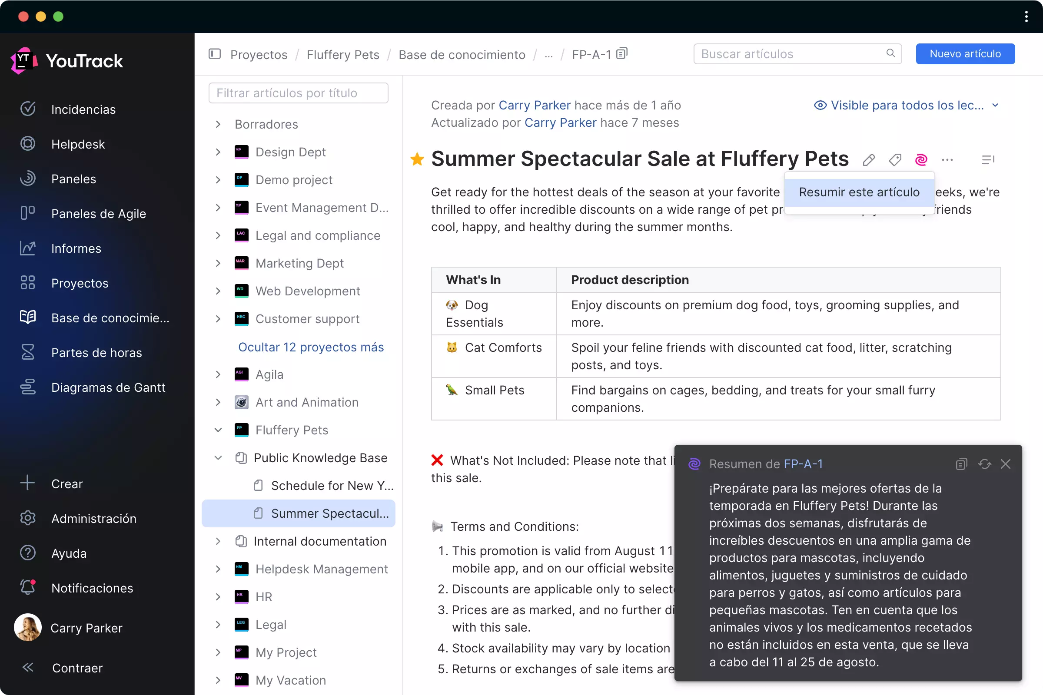Open article visibility settings dropdown
The height and width of the screenshot is (695, 1043).
[906, 105]
